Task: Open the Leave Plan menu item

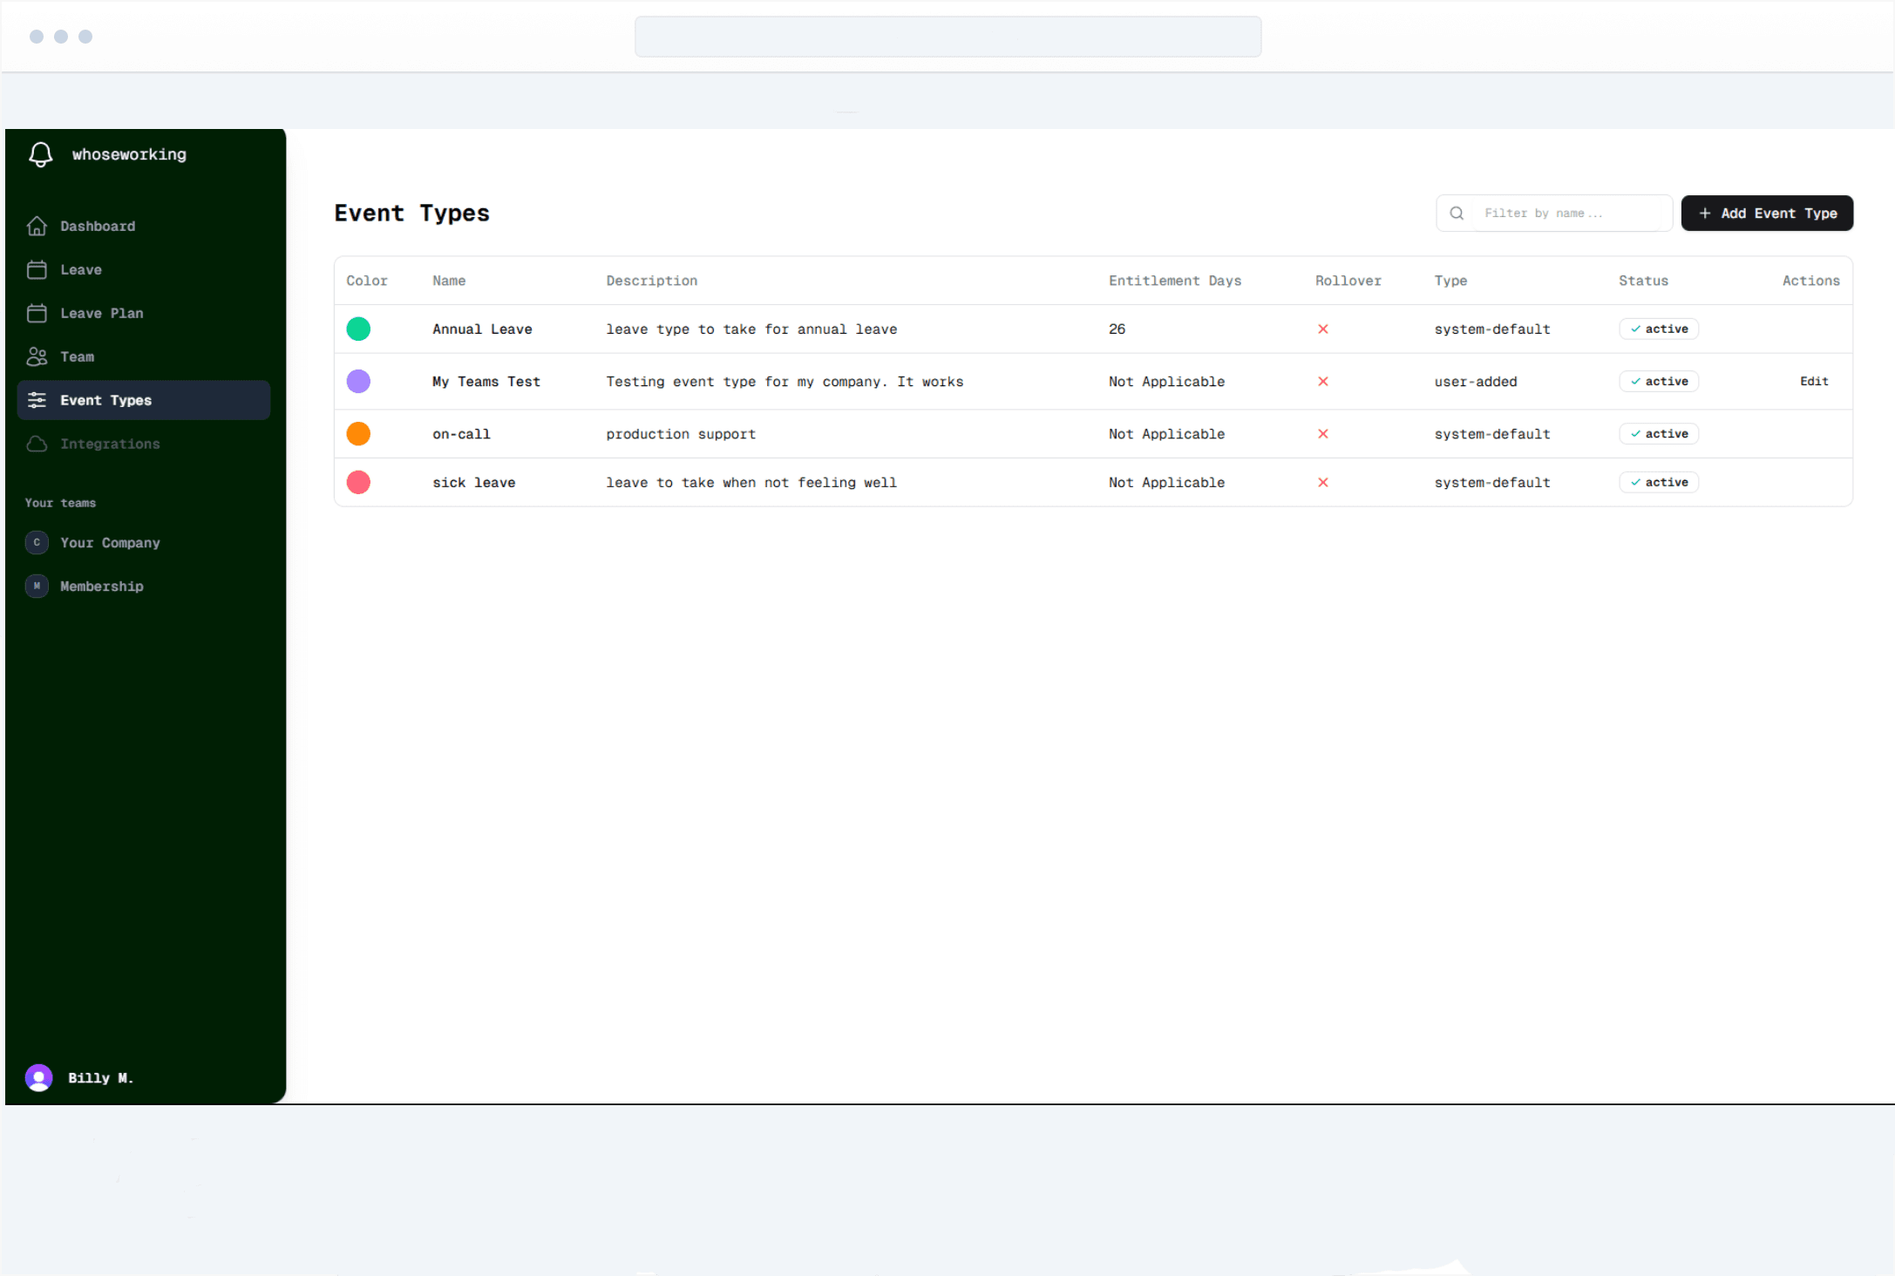Action: 101,313
